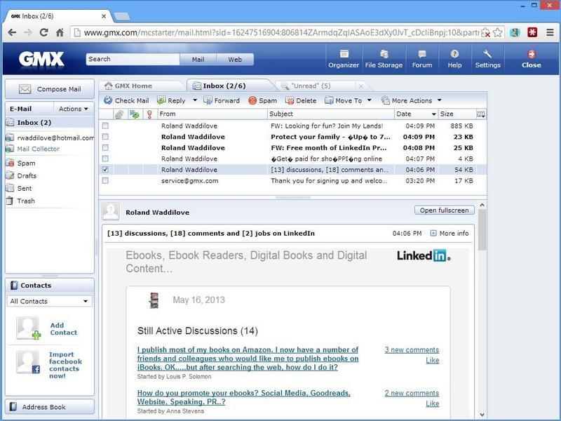This screenshot has width=561, height=421.
Task: Check the 'Get paid for shopping' checkbox
Action: [105, 159]
